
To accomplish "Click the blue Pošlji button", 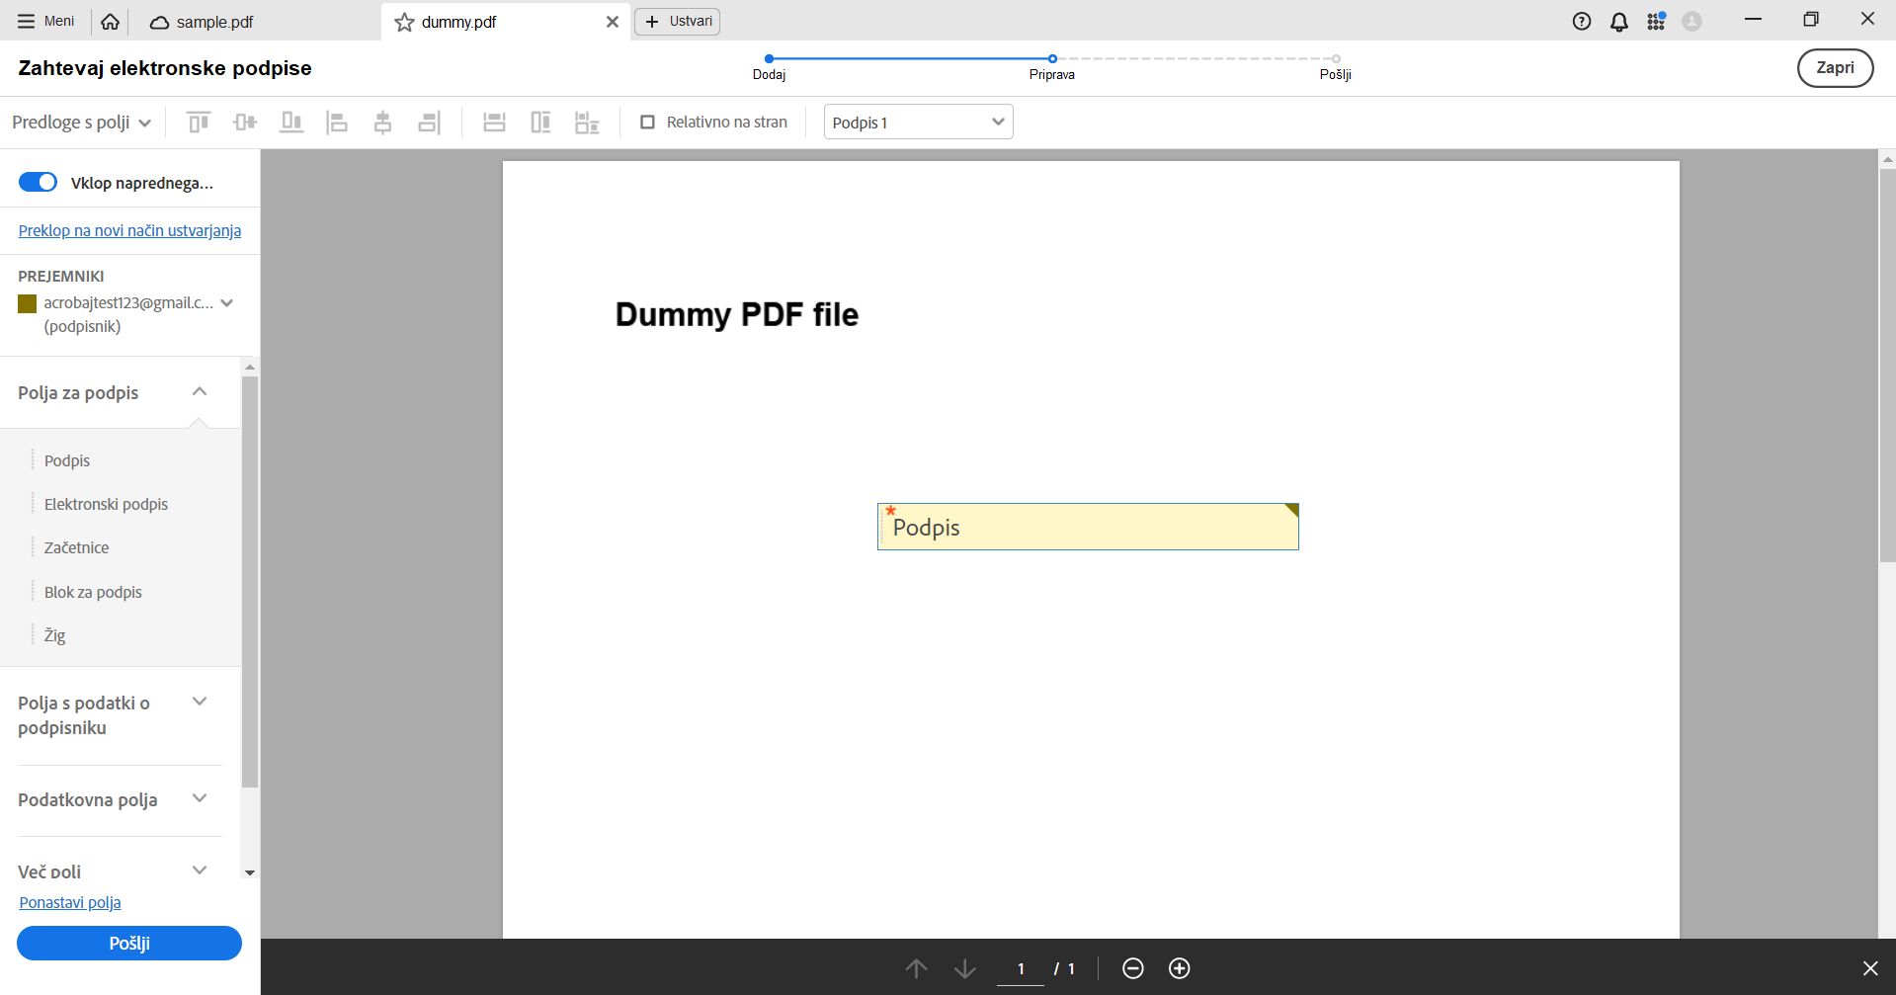I will tap(129, 944).
